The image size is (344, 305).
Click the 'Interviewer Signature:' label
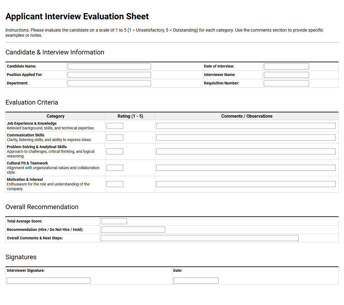(26, 270)
